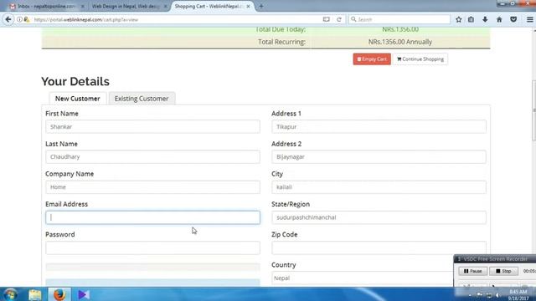Click the Company Name field
Viewport: 536px width, 301px height.
[x=152, y=187]
